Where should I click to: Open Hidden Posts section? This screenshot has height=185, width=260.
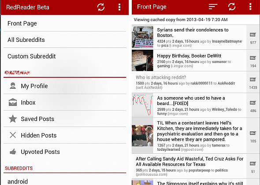65,135
